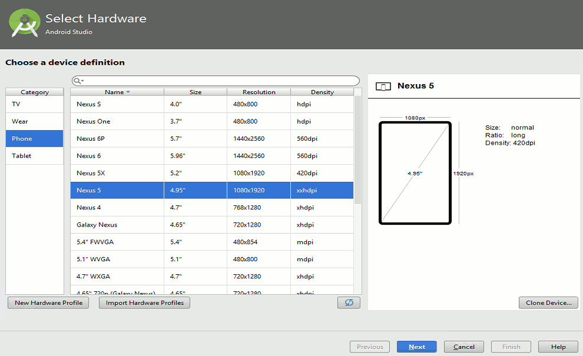Click the Category column header

pyautogui.click(x=35, y=92)
